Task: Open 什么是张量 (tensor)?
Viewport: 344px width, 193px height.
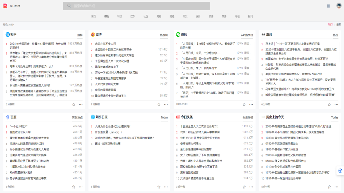Action: click(x=109, y=132)
